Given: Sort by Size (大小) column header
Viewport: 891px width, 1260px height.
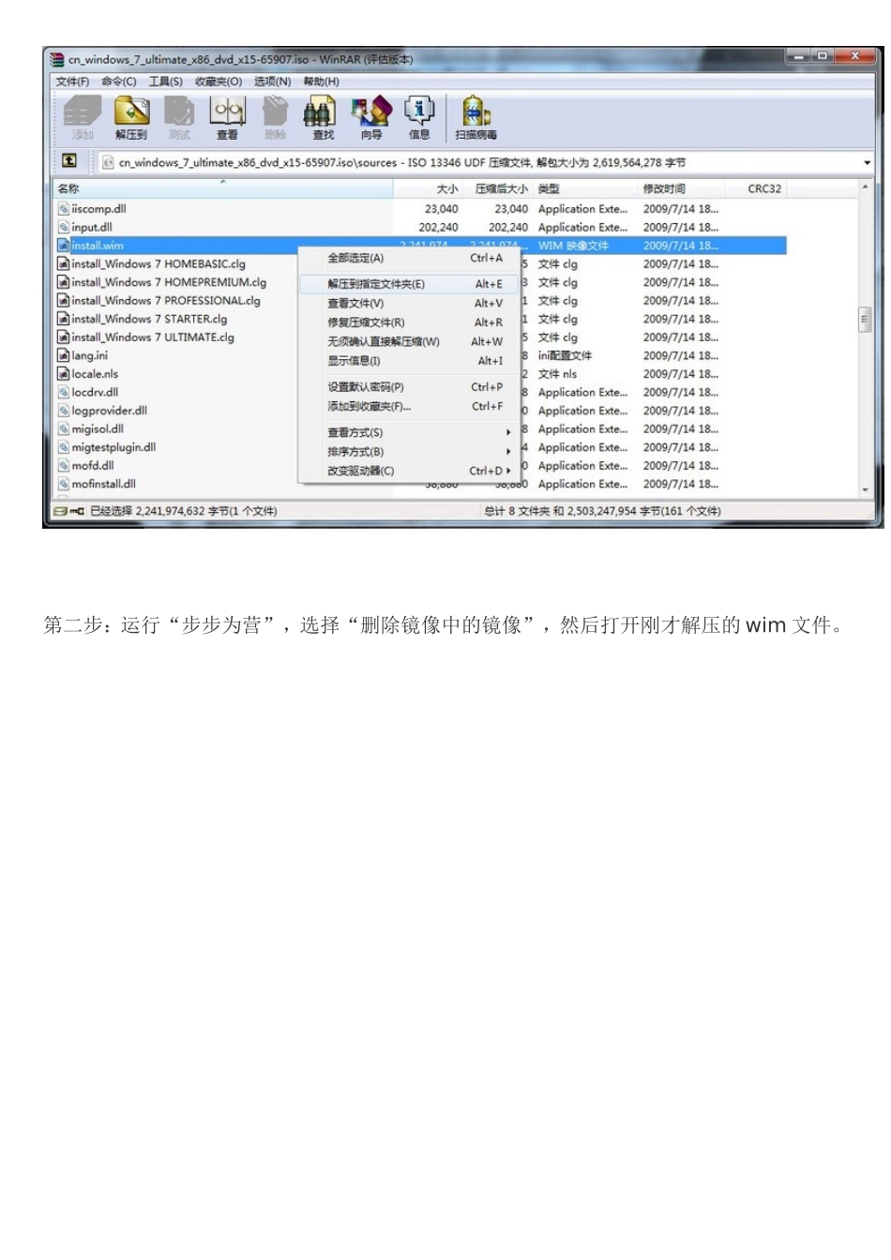Looking at the screenshot, I should pos(428,188).
